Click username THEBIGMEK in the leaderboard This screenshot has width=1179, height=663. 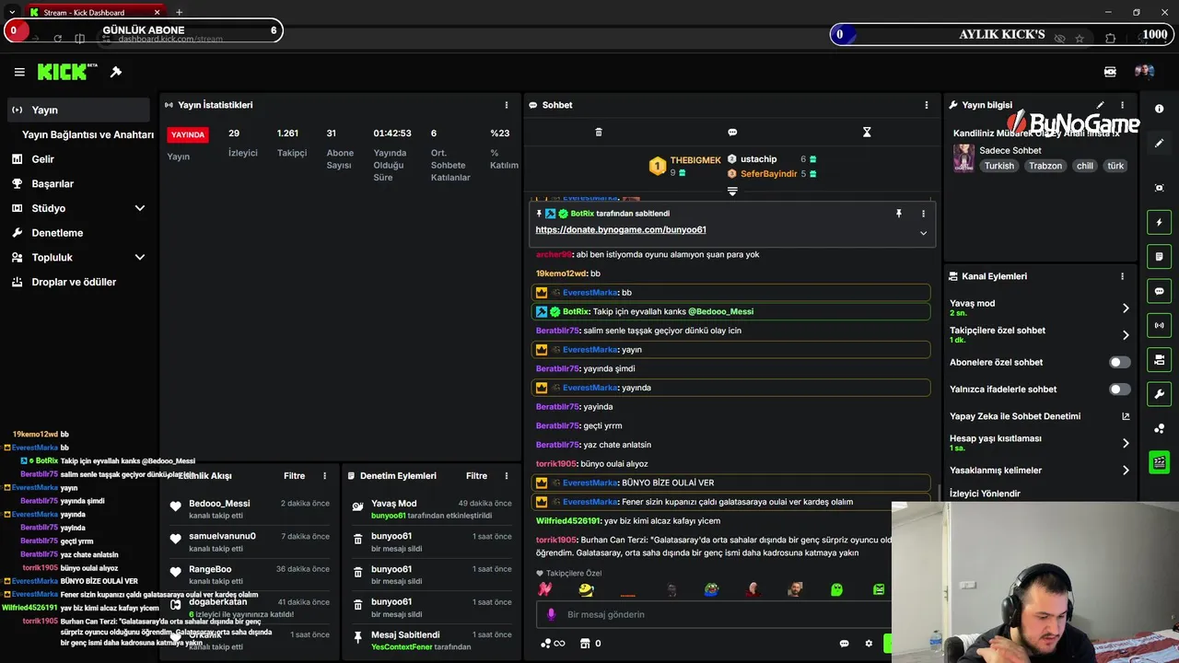point(695,160)
